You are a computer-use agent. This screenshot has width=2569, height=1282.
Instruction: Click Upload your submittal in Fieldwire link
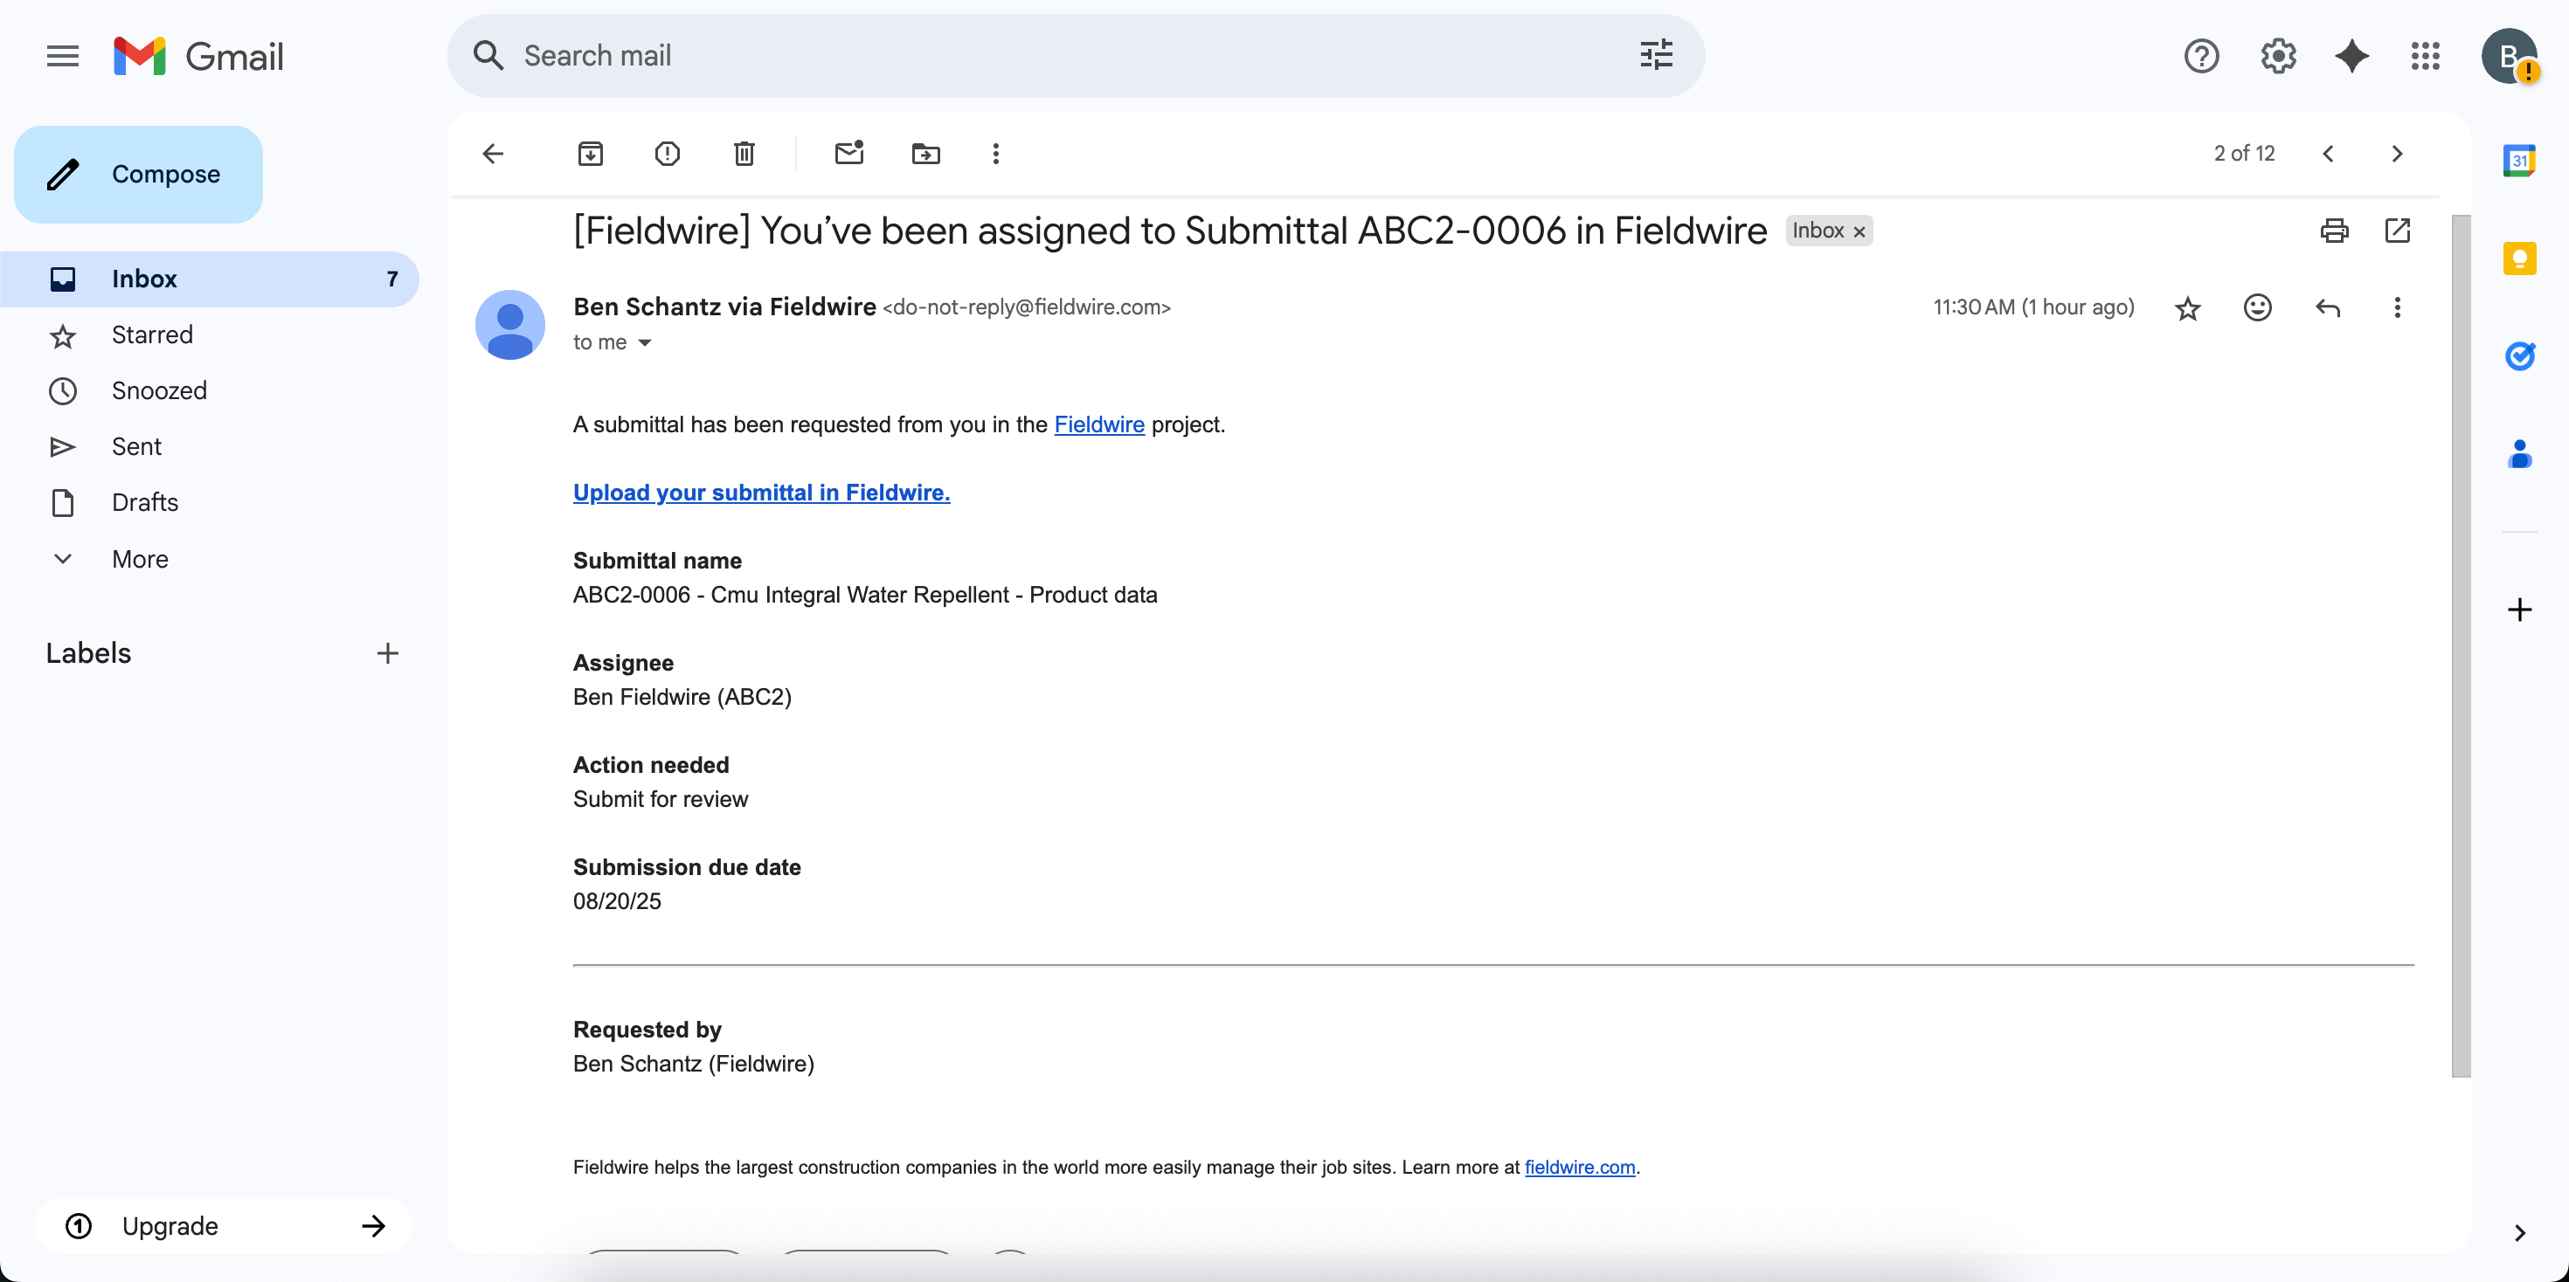[761, 493]
